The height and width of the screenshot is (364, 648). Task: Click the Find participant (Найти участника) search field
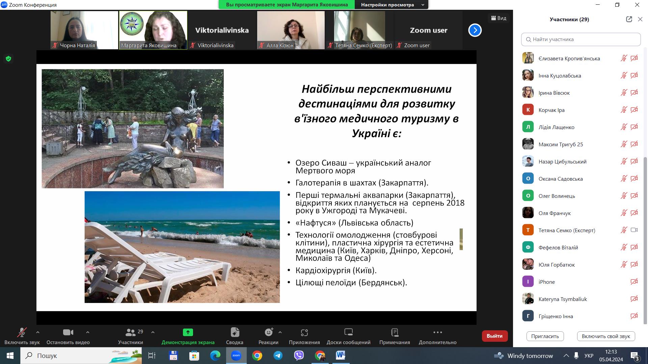tap(581, 39)
